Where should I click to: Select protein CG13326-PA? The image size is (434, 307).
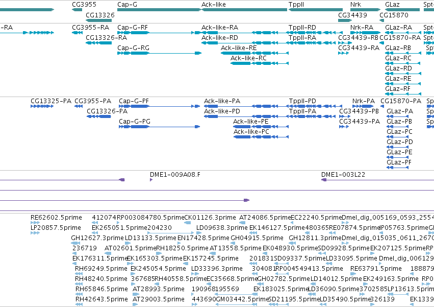coord(99,116)
